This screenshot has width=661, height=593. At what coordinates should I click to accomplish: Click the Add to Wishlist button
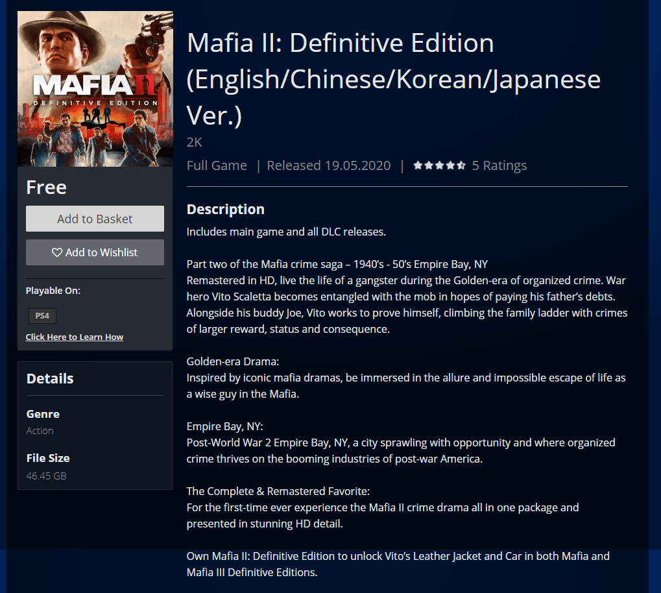point(95,252)
